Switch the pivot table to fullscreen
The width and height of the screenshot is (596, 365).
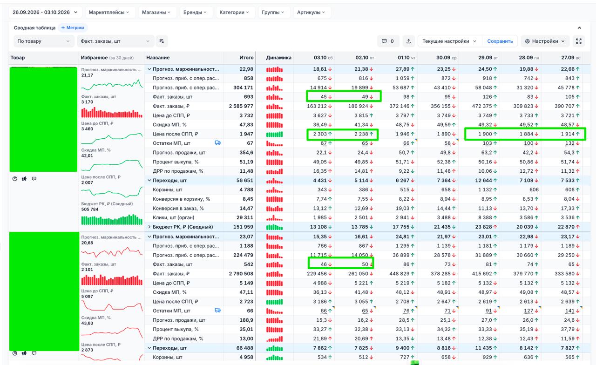[x=579, y=41]
